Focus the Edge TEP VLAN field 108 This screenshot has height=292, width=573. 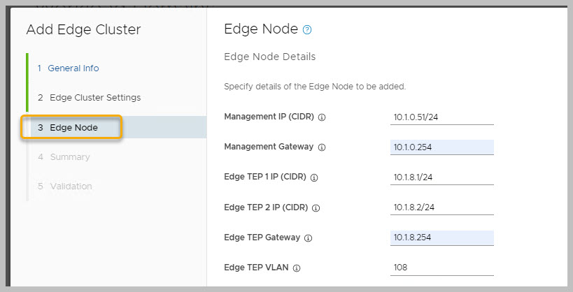tap(442, 267)
